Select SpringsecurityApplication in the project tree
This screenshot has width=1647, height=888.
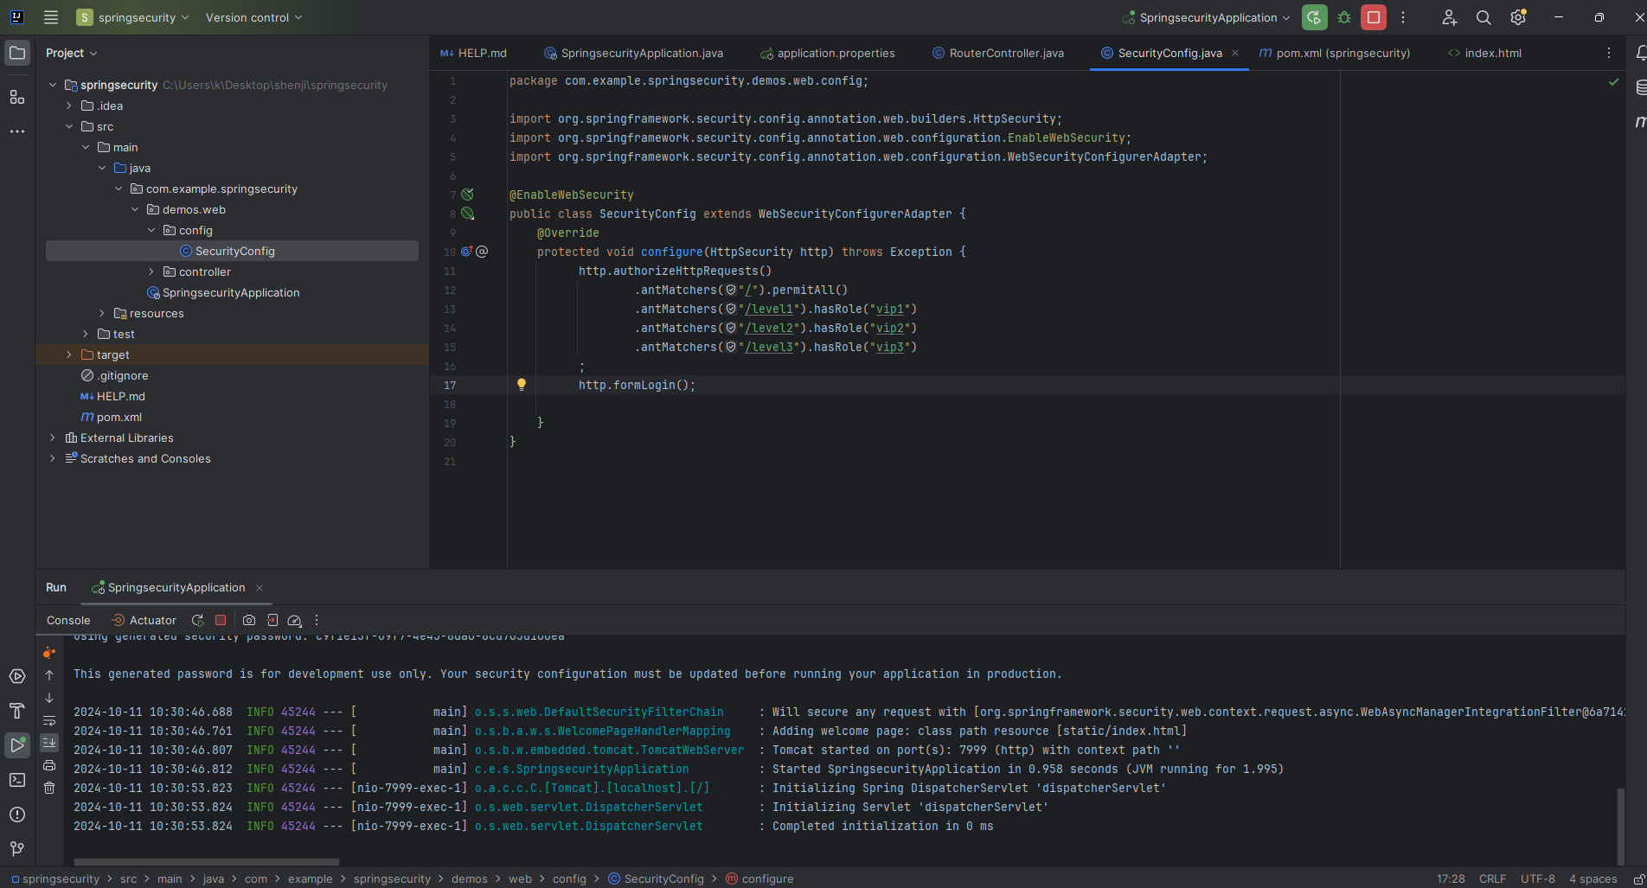[x=231, y=292]
